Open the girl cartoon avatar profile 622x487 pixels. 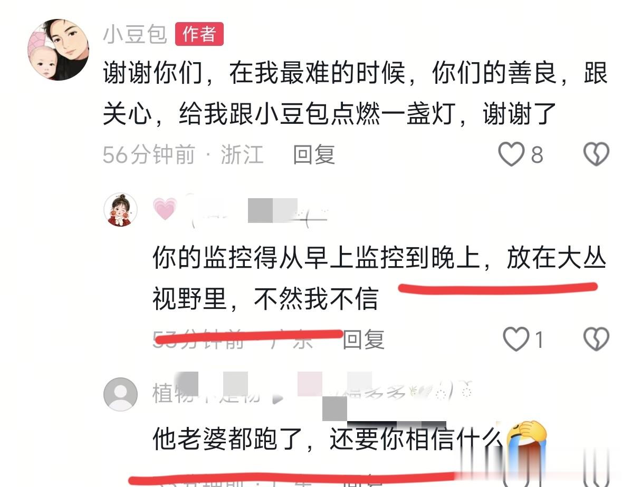coord(121,210)
